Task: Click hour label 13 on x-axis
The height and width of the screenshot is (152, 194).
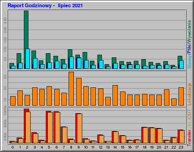Action: pos(108,147)
